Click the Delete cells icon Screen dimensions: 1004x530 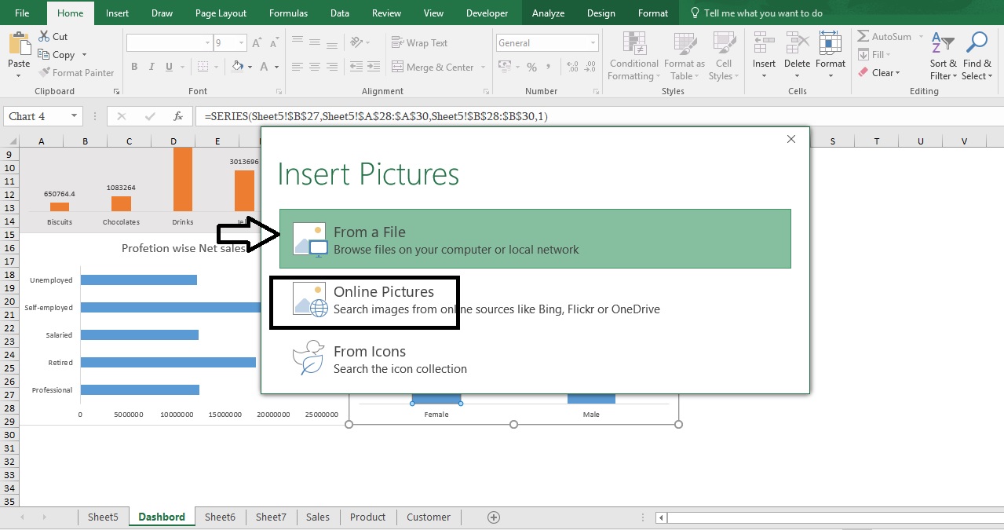tap(797, 44)
